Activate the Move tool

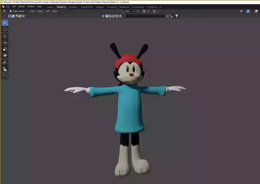[5, 36]
